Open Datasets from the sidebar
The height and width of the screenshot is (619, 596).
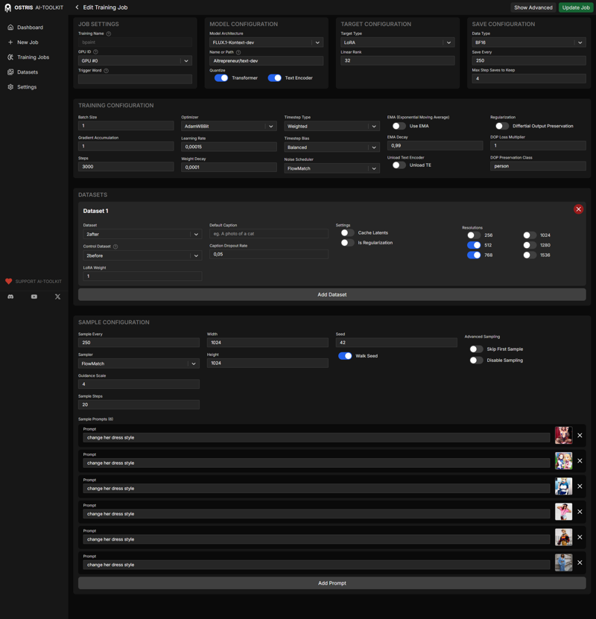(x=28, y=72)
